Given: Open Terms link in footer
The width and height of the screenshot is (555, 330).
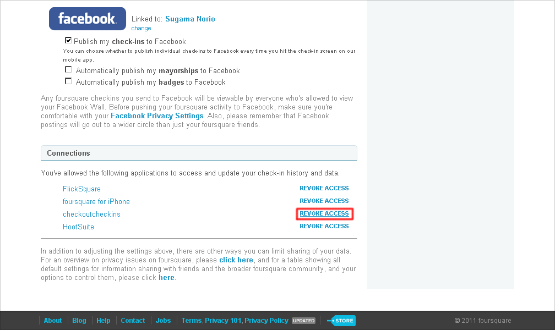Looking at the screenshot, I should (192, 321).
